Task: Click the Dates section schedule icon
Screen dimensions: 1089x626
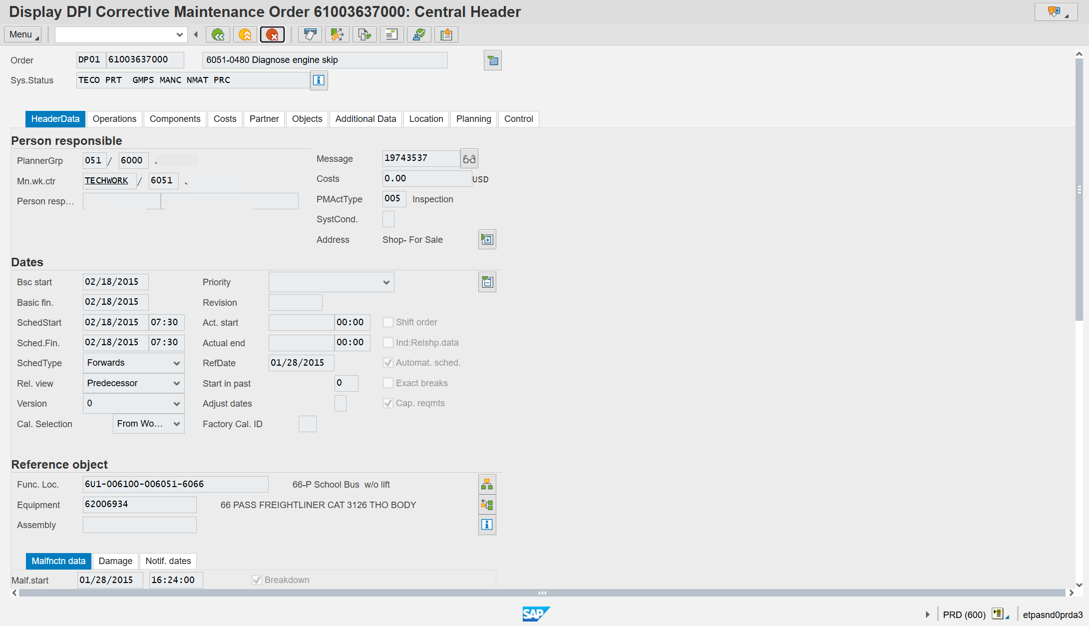Action: [x=487, y=282]
